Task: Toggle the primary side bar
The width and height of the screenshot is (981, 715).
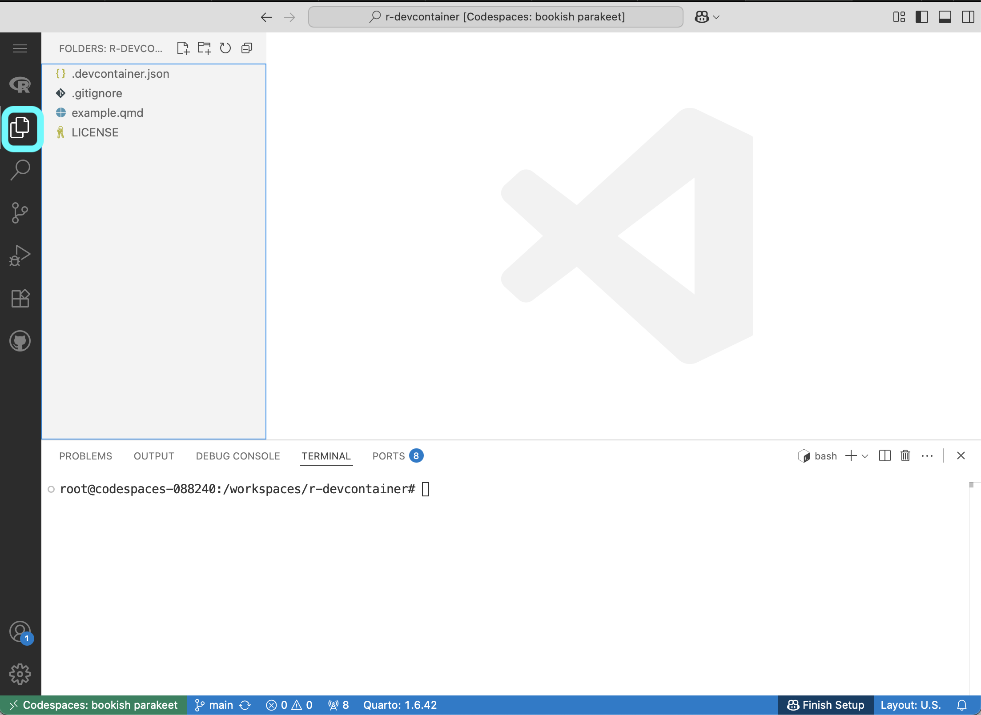Action: 922,17
